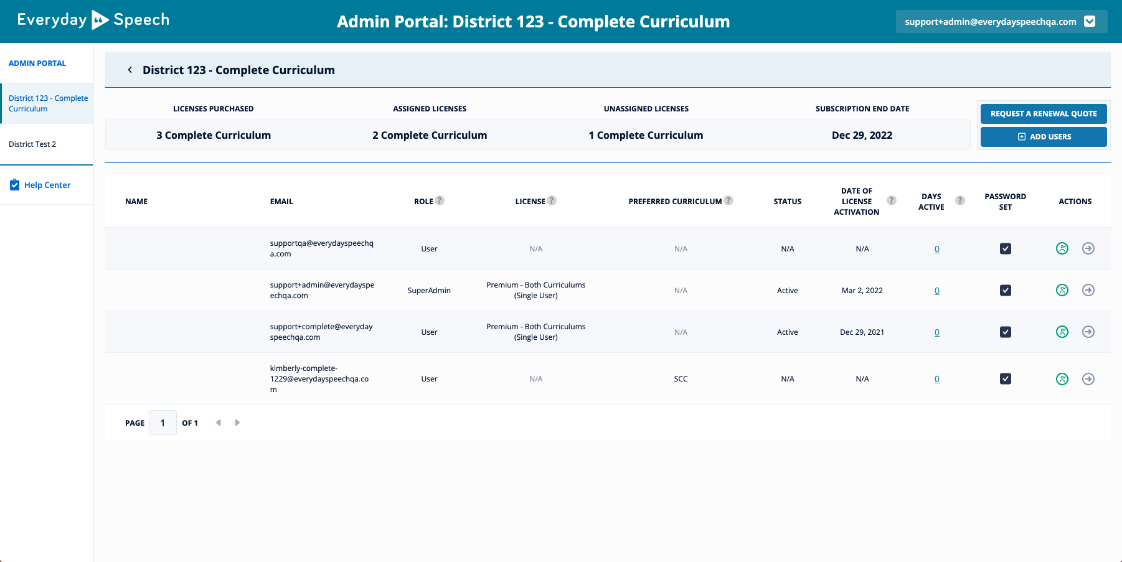Open days active link for support+admin user

[x=937, y=291]
